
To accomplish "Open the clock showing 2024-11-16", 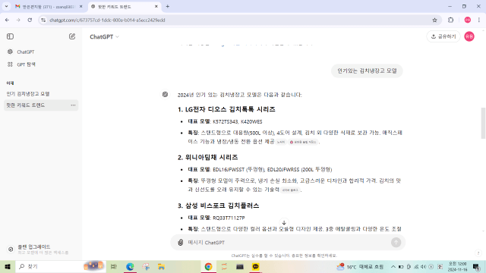I will coord(457,266).
